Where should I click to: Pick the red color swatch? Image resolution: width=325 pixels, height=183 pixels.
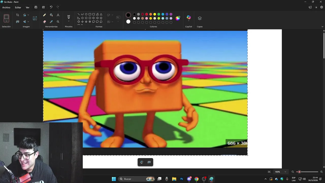coord(147,14)
